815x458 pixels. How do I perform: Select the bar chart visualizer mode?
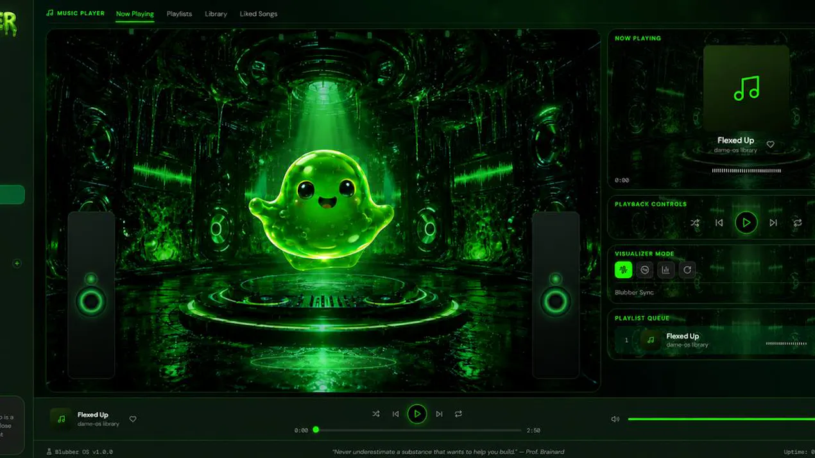click(x=666, y=269)
